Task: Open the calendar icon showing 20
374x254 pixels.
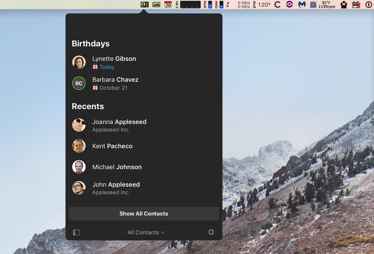Action: 168,4
